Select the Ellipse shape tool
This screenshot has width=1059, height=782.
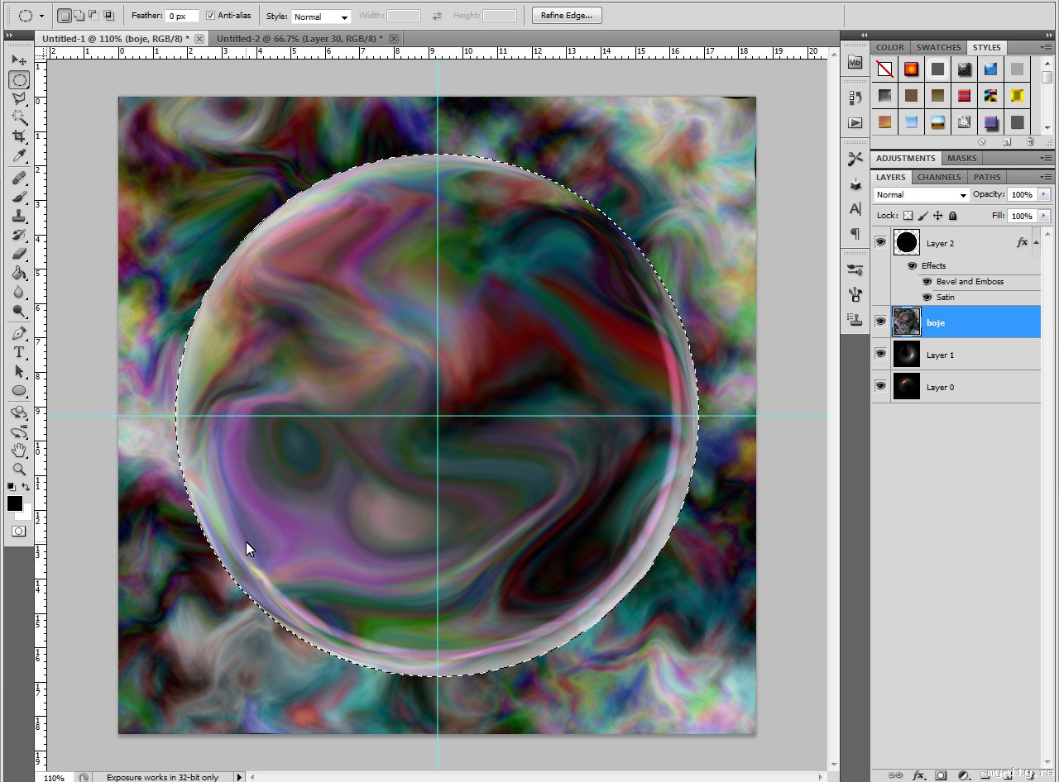tap(19, 391)
